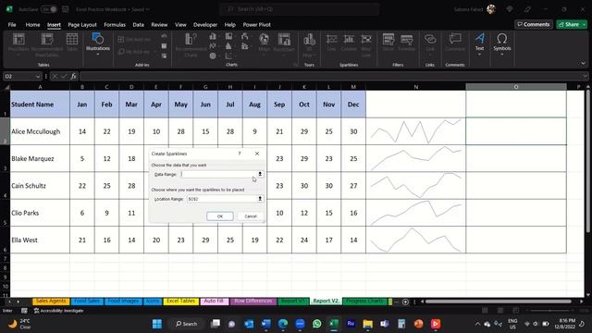Confirm Create Sparklines with OK
Viewport: 592px width, 333px height.
[x=220, y=216]
